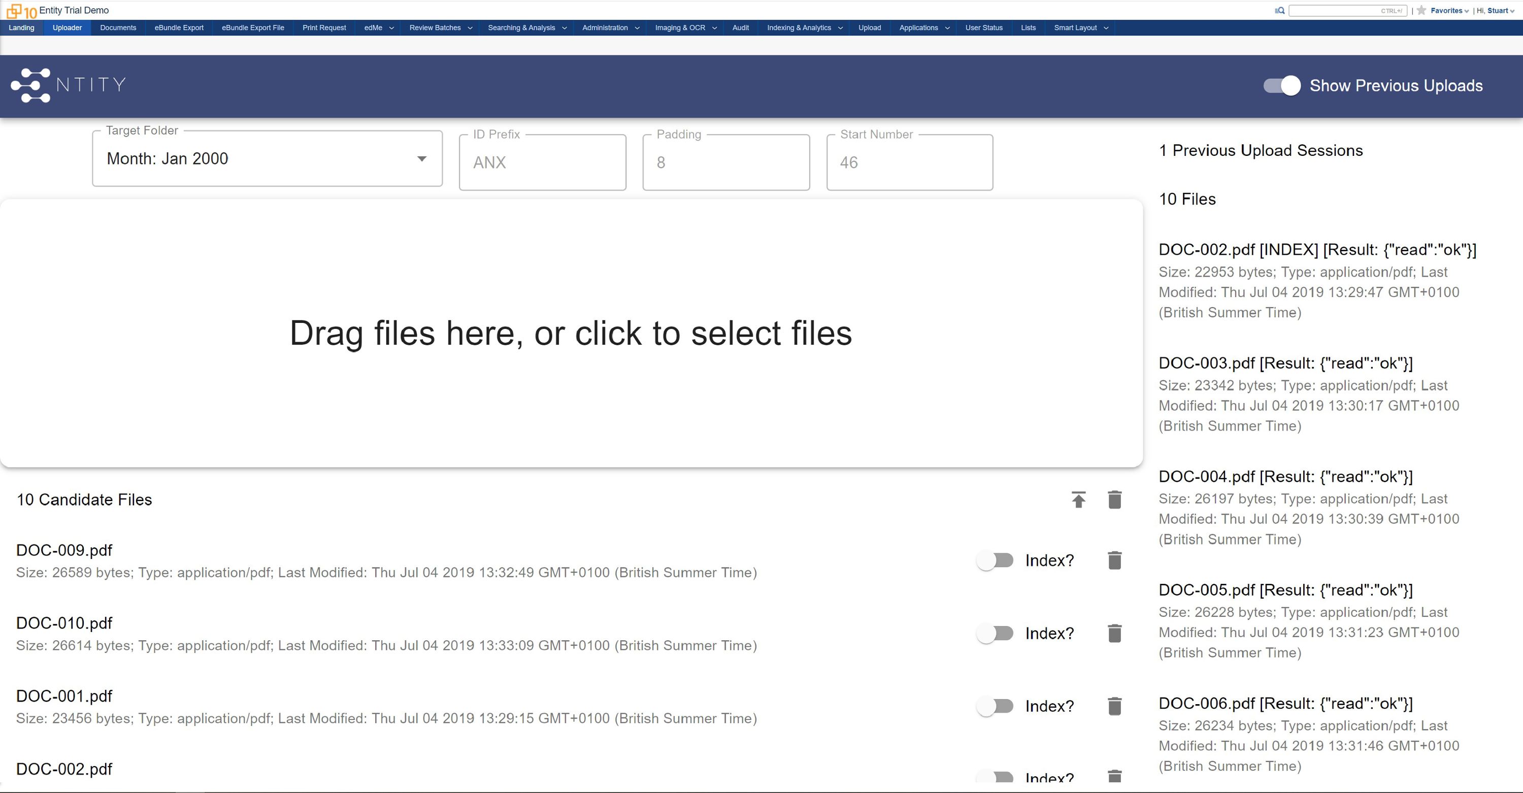The image size is (1523, 793).
Task: Click the drag-and-drop file upload area
Action: [569, 333]
